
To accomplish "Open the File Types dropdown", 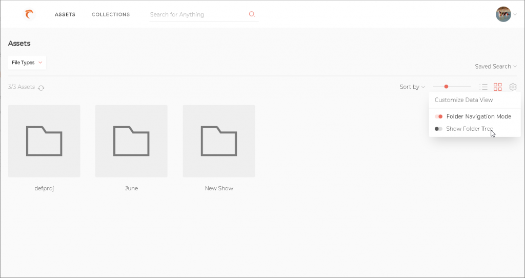I will click(27, 63).
